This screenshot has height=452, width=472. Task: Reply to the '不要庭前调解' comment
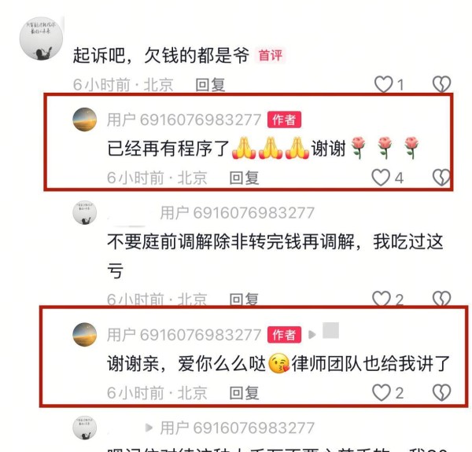pos(244,299)
